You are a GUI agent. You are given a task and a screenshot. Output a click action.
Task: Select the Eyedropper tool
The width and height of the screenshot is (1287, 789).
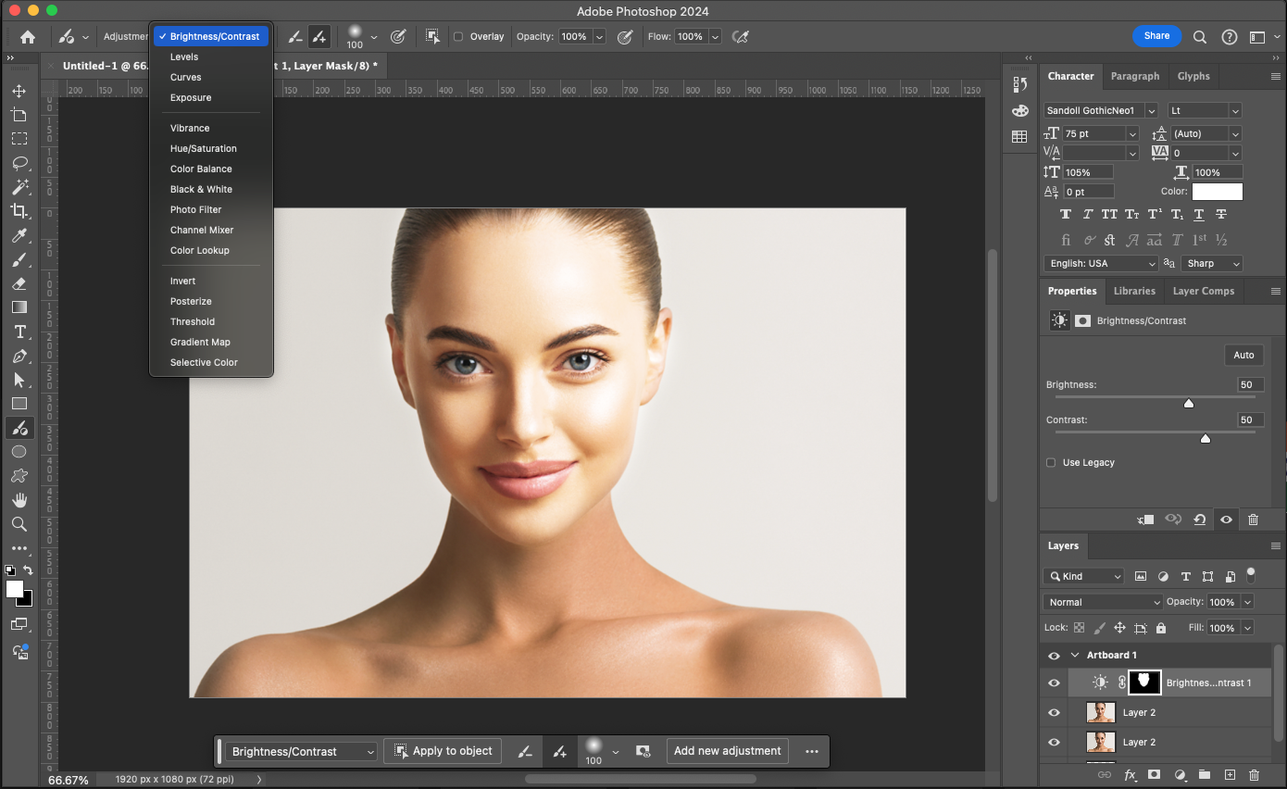[x=19, y=235]
